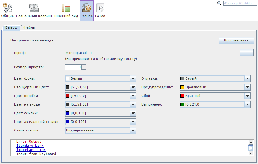258x164 pixels.
Task: Open the Цвет ошибки dropdown
Action: click(x=101, y=96)
